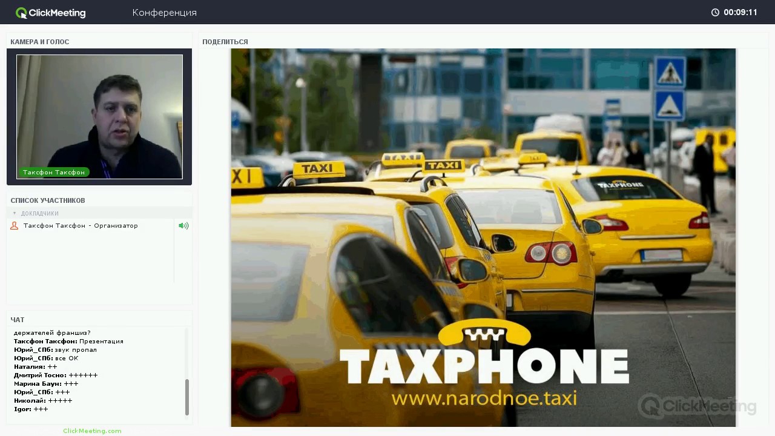Select the Камера и голос panel header
The image size is (775, 436).
click(40, 42)
